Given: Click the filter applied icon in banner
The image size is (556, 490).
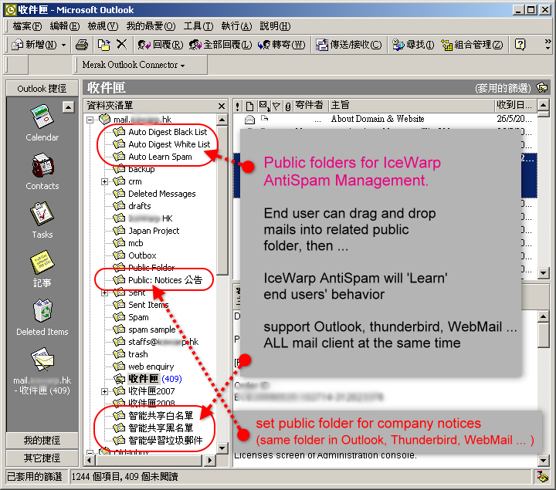Looking at the screenshot, I should (x=542, y=87).
